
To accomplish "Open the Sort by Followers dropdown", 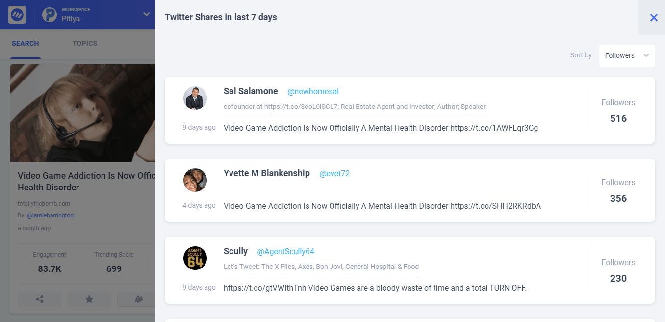I will pos(627,55).
